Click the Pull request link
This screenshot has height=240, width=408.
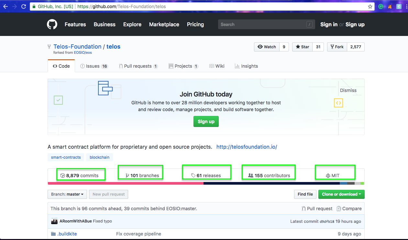coord(317,209)
